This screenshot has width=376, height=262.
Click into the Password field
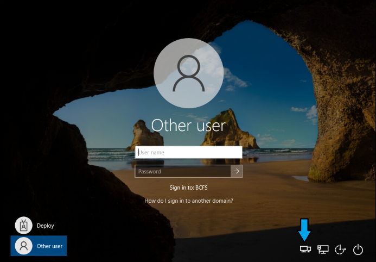click(182, 171)
